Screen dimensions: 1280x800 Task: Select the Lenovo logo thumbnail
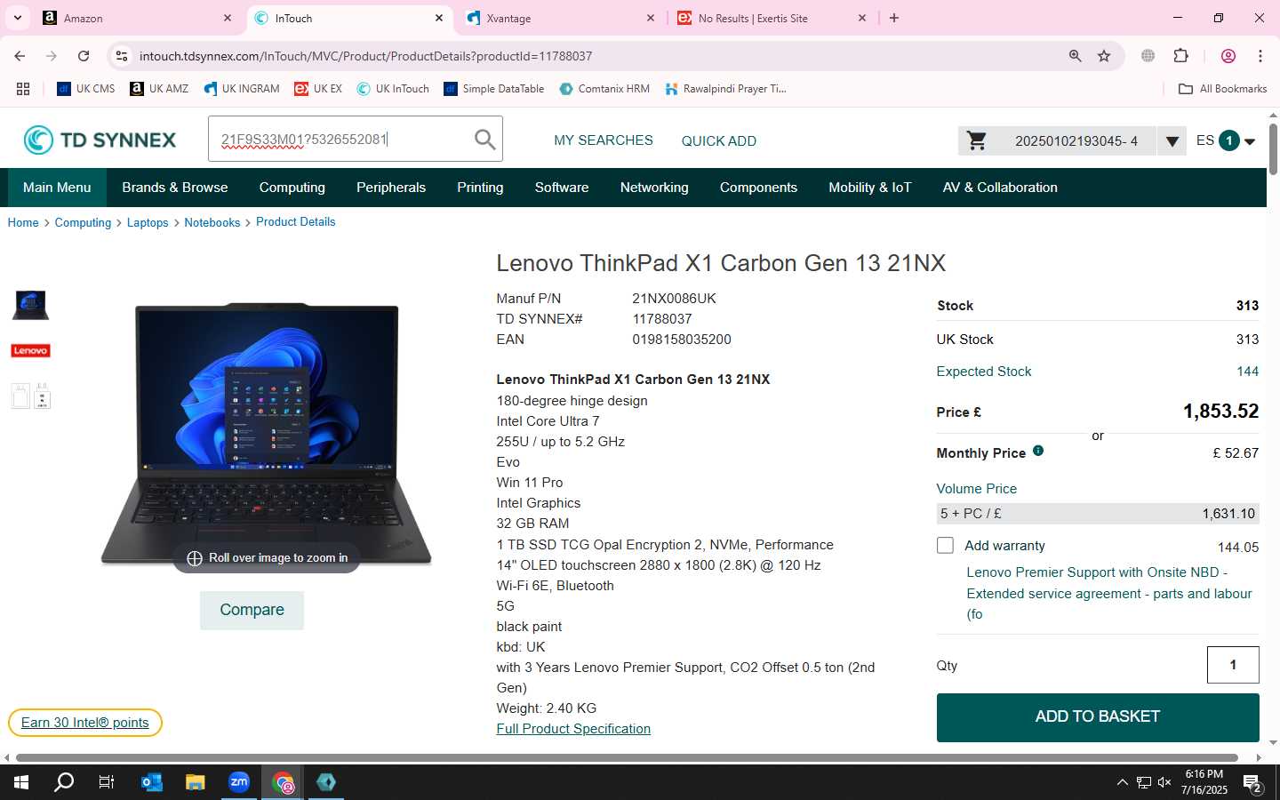30,350
